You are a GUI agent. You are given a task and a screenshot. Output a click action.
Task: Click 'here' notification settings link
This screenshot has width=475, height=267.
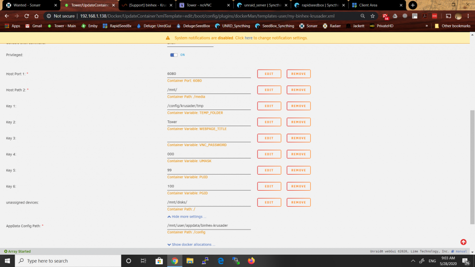pos(248,38)
